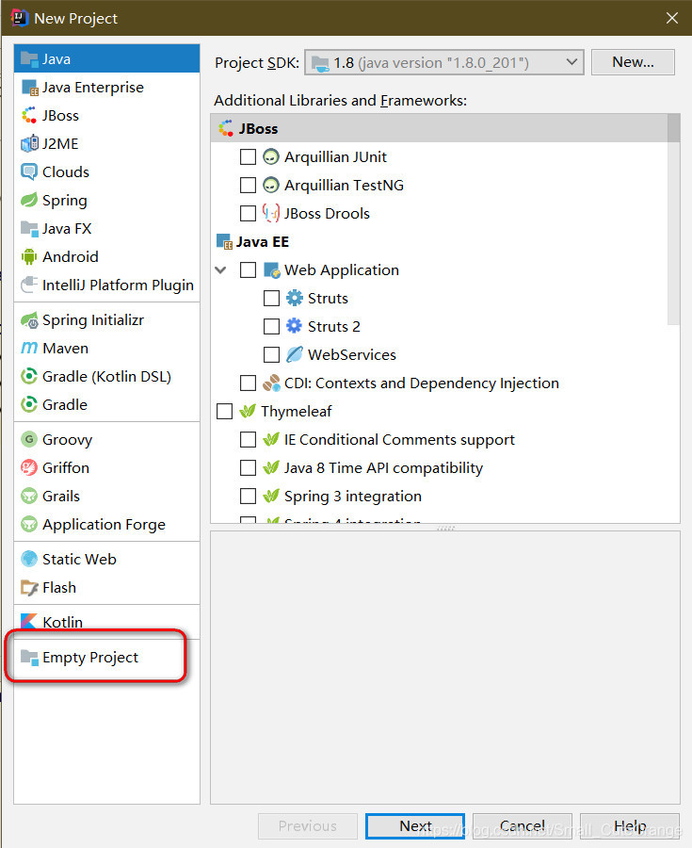Viewport: 692px width, 848px height.
Task: Enable CDI Contexts and Dependency Injection checkbox
Action: click(248, 383)
